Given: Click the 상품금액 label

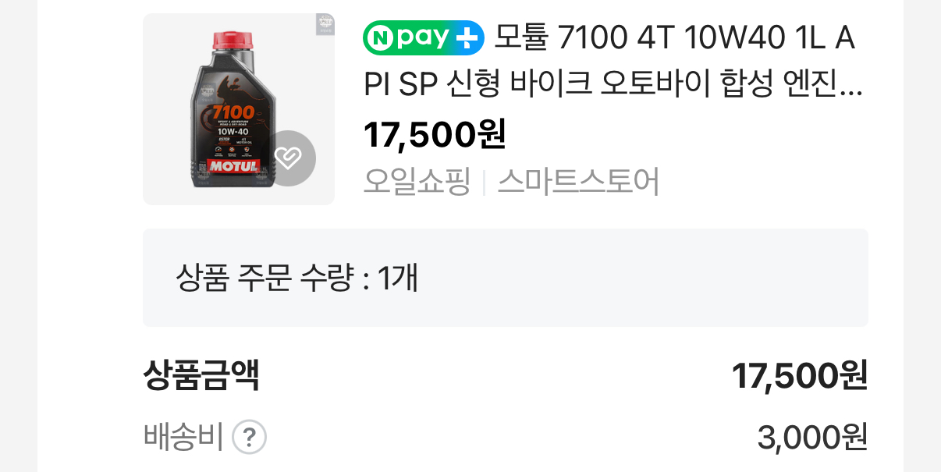Looking at the screenshot, I should 201,376.
